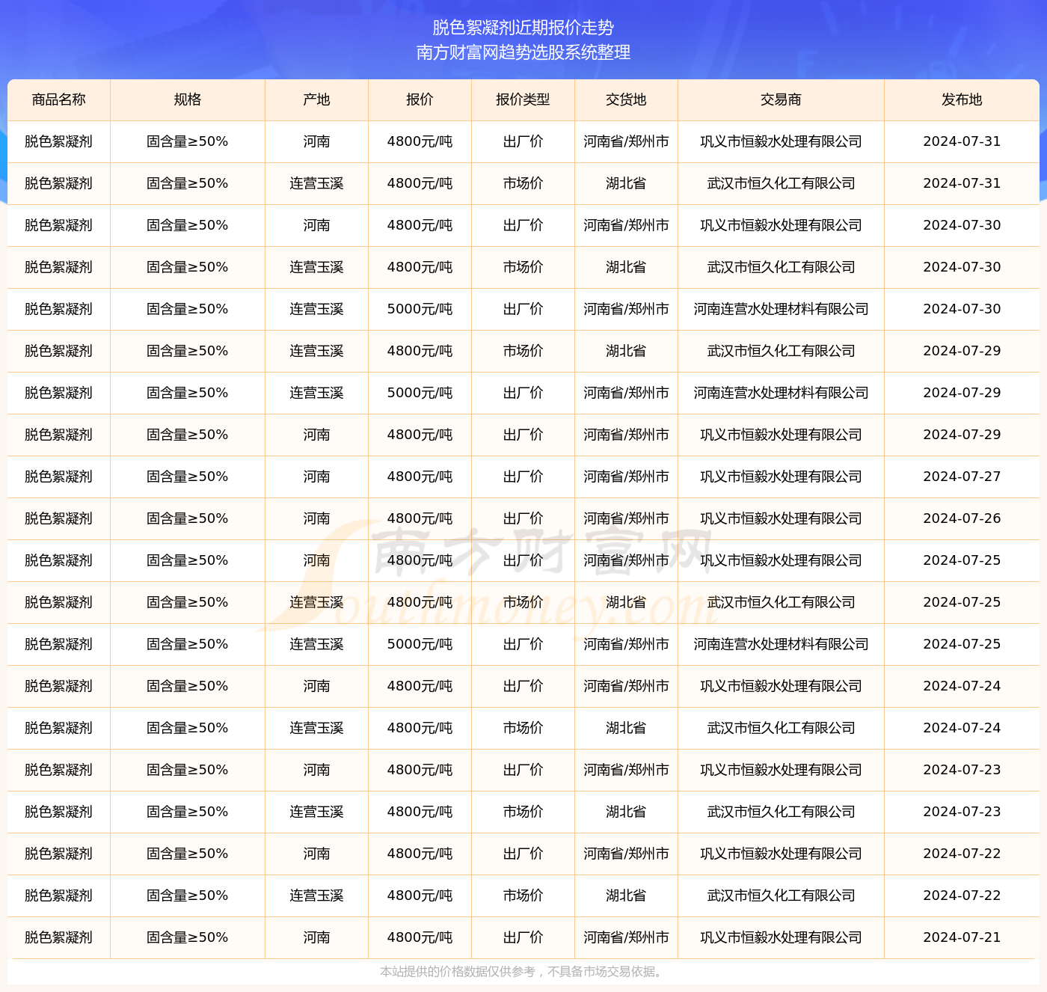Click 固含量≥50% in the 2024-07-26 row
1047x992 pixels.
188,518
